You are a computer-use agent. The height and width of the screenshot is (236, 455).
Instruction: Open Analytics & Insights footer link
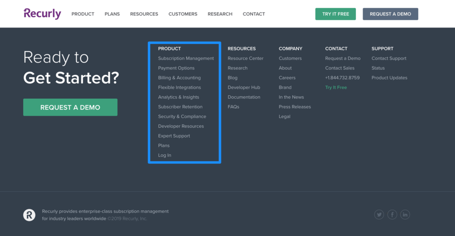[179, 97]
